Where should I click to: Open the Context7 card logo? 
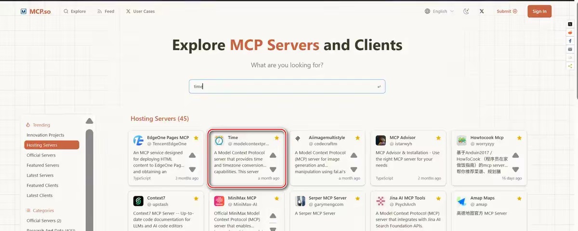(138, 201)
